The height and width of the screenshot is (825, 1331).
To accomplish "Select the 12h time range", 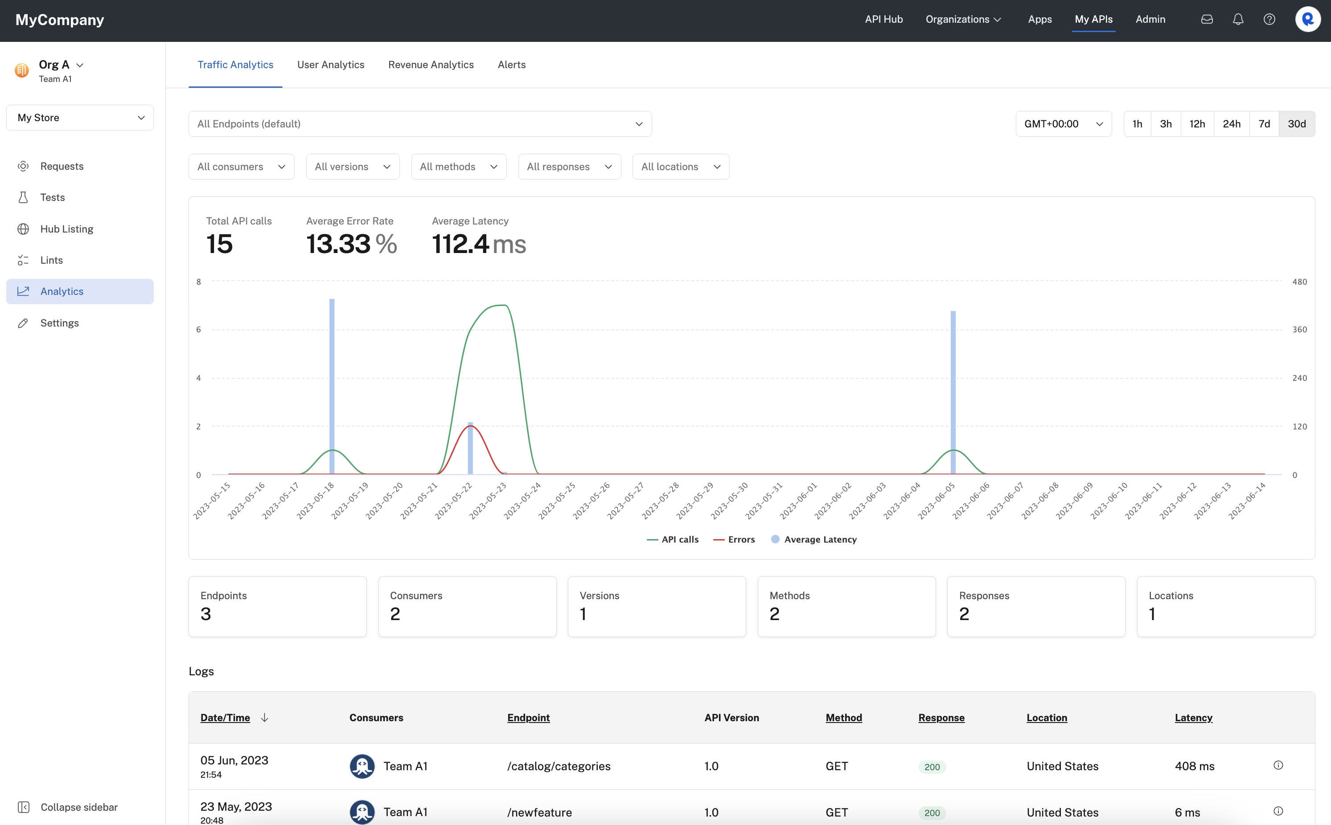I will pos(1197,124).
